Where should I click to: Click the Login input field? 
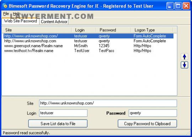tap(63, 113)
